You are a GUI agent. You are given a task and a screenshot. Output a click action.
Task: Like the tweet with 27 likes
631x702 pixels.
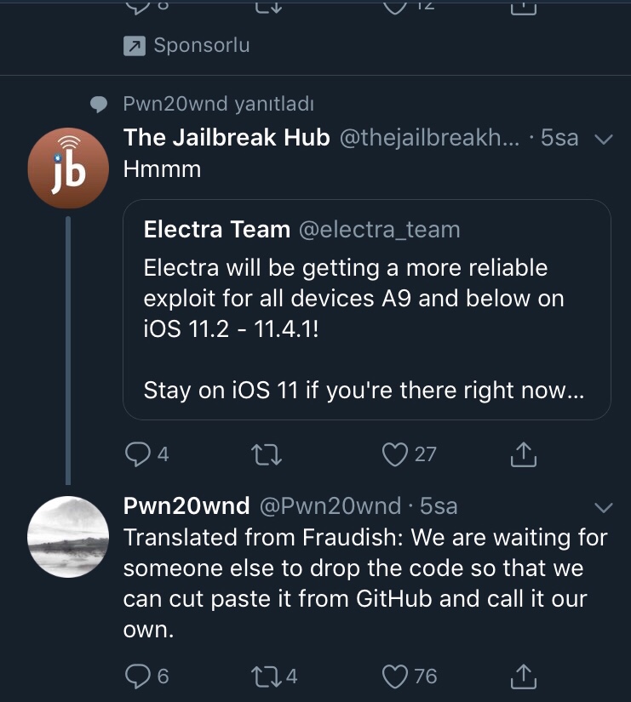pos(395,455)
